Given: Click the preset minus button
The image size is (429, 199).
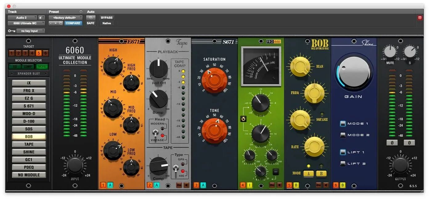Looking at the screenshot, I should point(51,23).
